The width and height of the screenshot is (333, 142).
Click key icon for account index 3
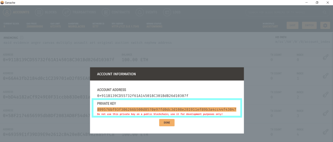[x=325, y=113]
